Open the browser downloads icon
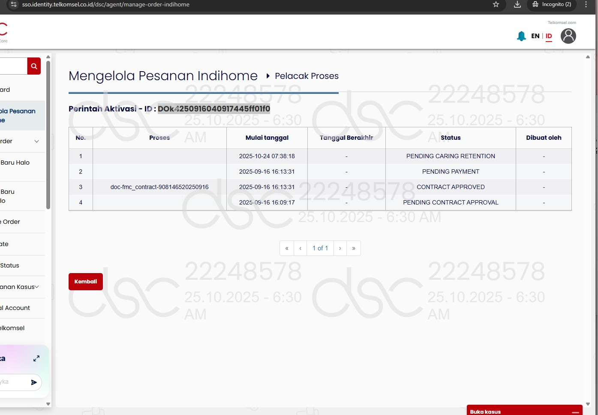Viewport: 598px width, 415px height. click(517, 4)
